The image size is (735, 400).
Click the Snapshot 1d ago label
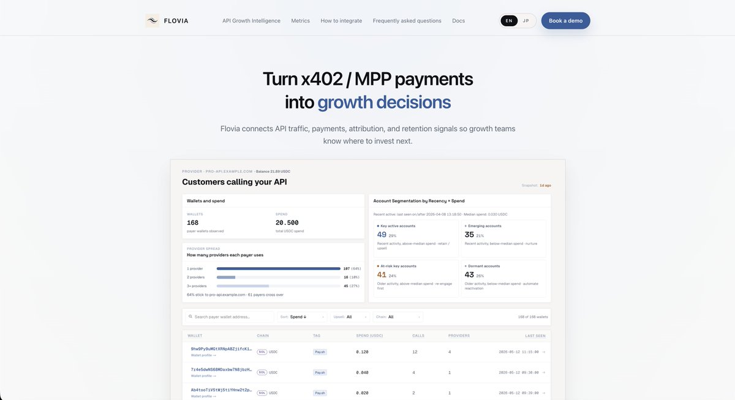coord(537,185)
